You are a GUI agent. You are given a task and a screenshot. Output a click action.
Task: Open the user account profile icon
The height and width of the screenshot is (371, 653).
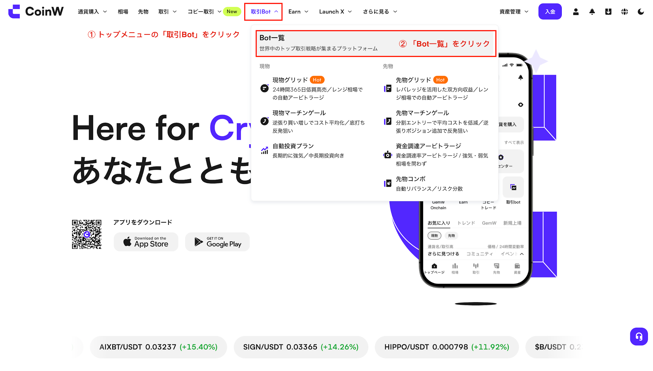point(576,12)
